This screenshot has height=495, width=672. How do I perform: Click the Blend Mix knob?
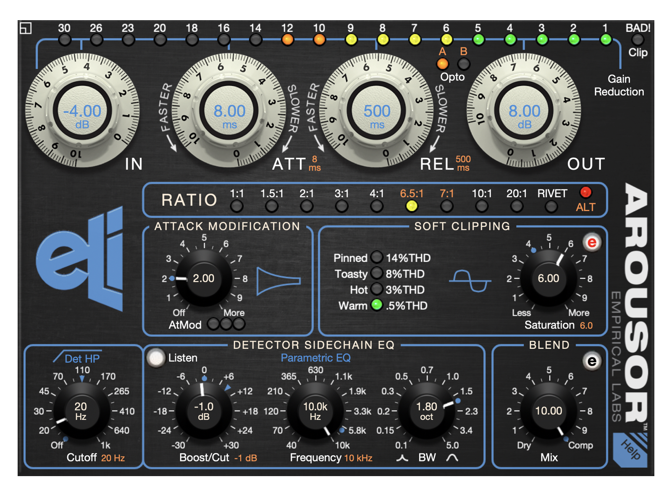(x=549, y=411)
